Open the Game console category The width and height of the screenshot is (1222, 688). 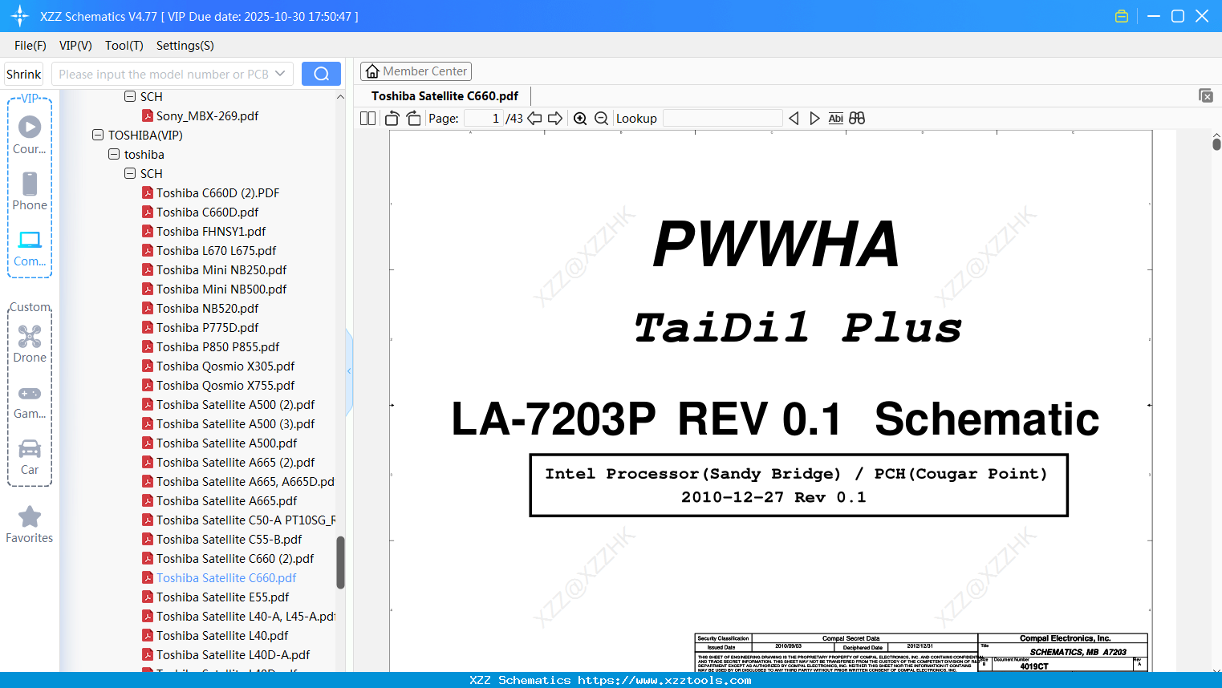[x=30, y=393]
